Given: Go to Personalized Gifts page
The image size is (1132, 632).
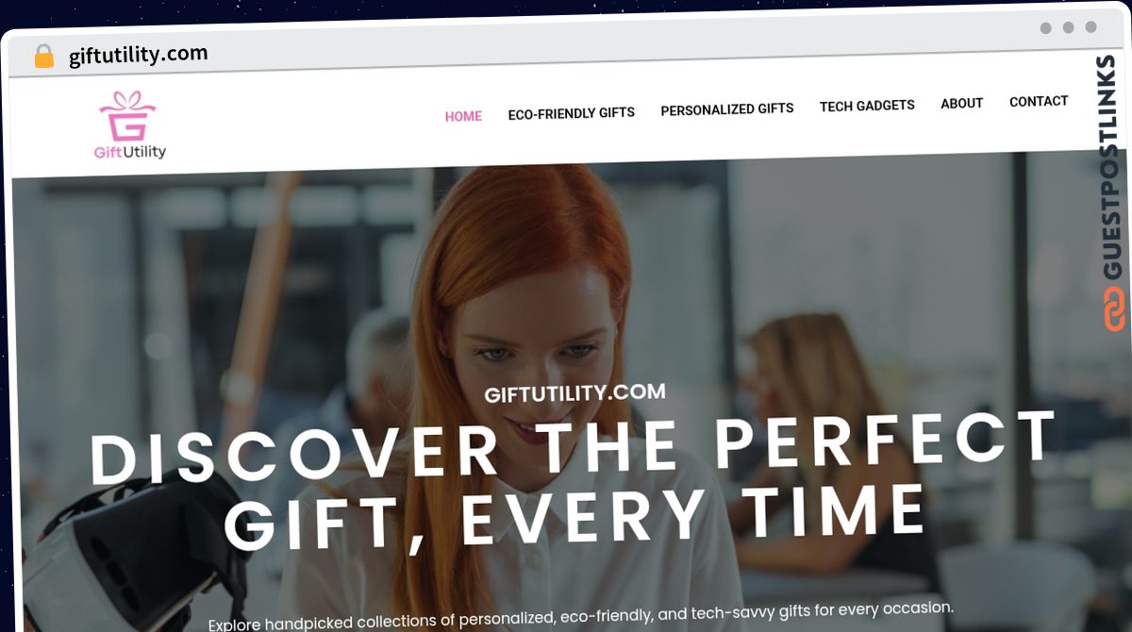Looking at the screenshot, I should click(x=726, y=109).
